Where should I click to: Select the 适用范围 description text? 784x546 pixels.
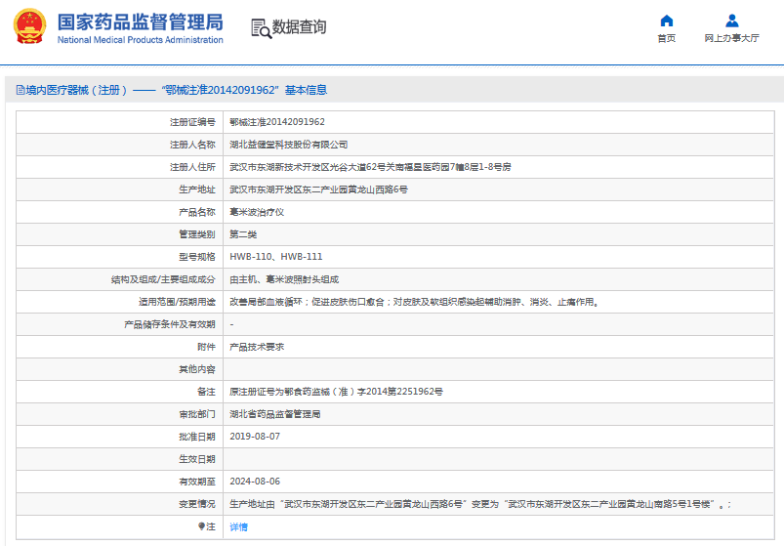point(415,302)
